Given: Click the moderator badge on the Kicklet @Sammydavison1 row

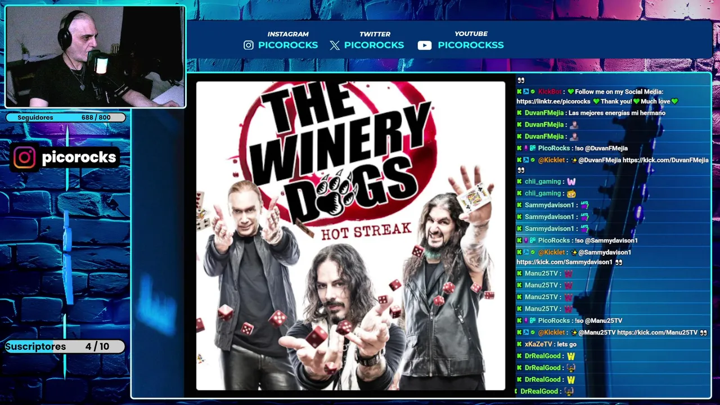Looking at the screenshot, I should (x=526, y=253).
